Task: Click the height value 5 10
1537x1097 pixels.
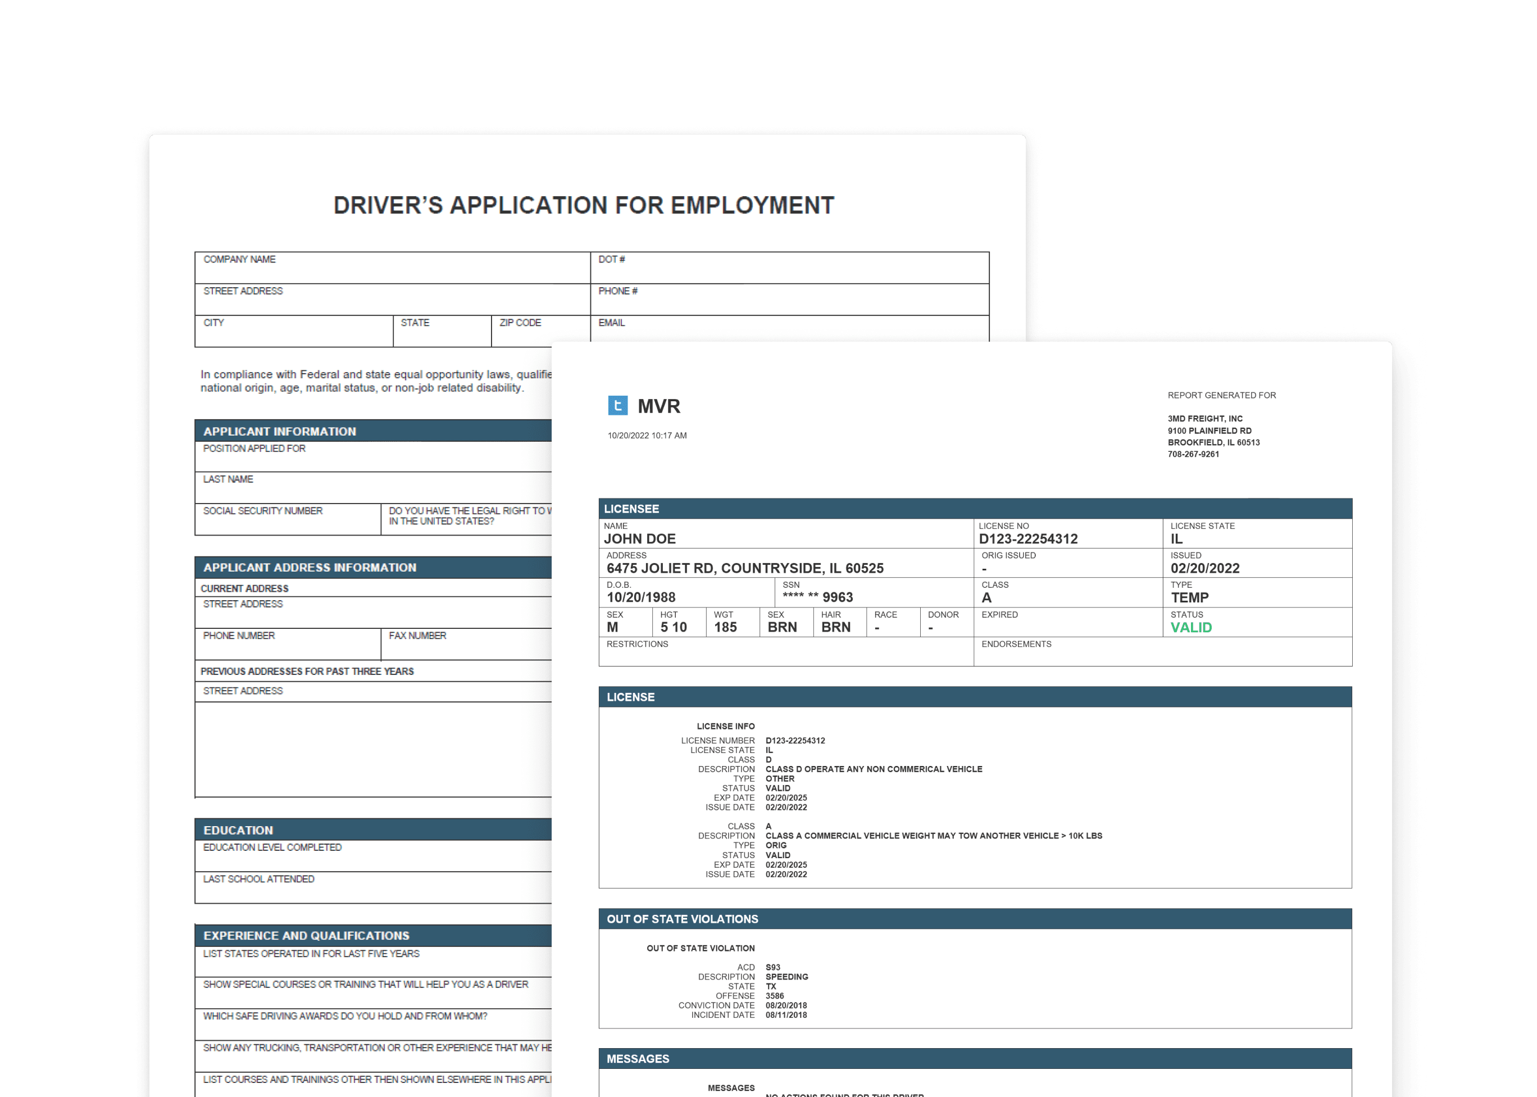Action: 674,627
